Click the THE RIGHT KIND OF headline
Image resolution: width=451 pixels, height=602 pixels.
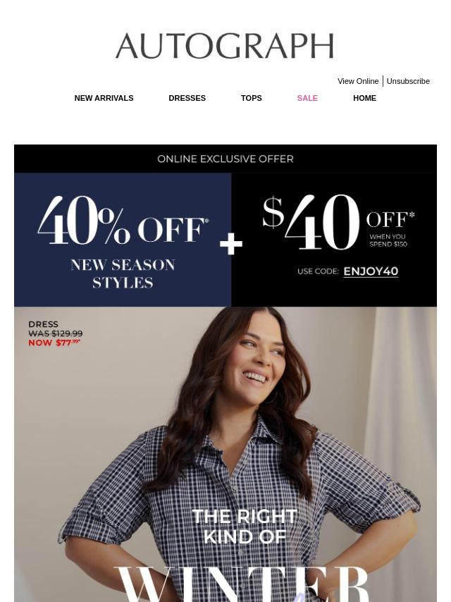pos(245,527)
